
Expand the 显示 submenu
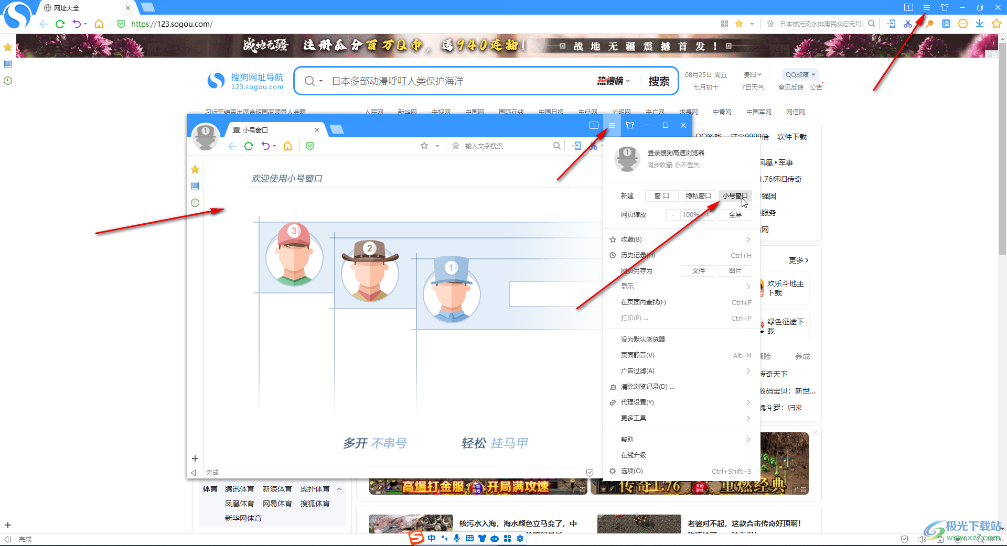coord(682,287)
